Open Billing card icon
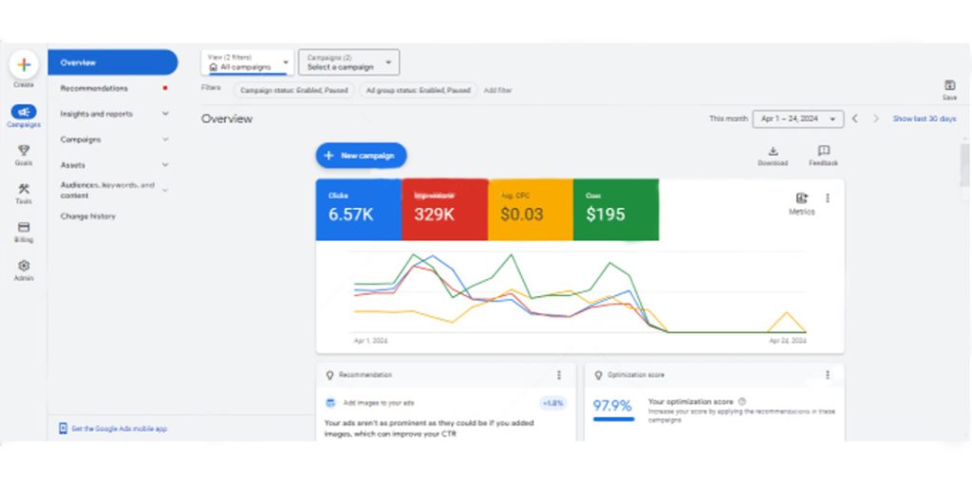The image size is (972, 486). pyautogui.click(x=24, y=228)
